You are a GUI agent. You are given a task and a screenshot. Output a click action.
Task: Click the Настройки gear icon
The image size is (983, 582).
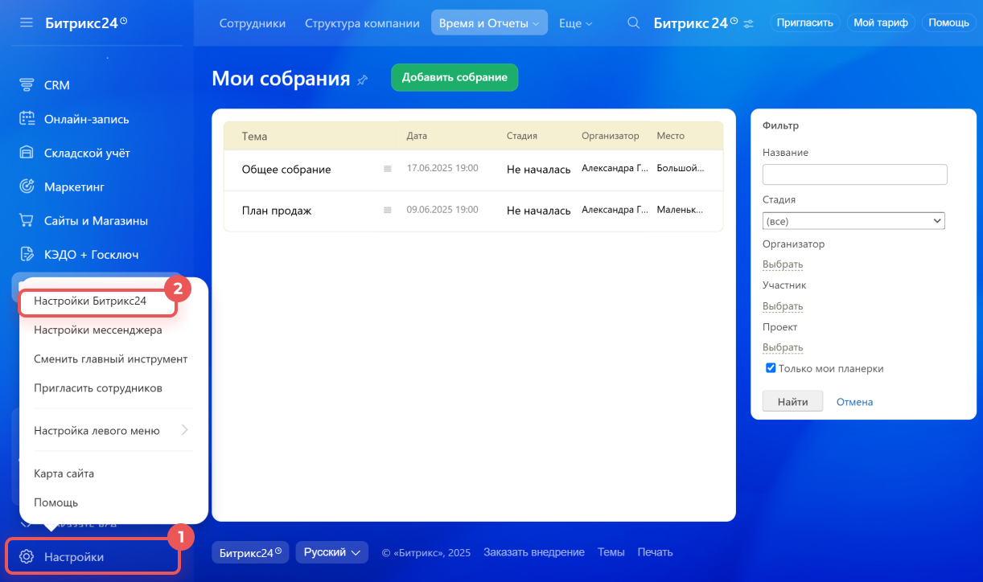tap(27, 556)
